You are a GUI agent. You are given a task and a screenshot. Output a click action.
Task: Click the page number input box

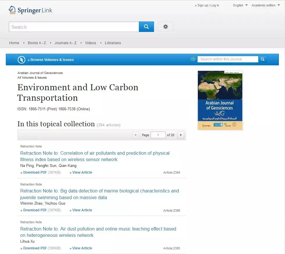158,135
